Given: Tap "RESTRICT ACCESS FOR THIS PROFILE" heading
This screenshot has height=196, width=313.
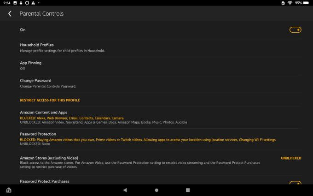Looking at the screenshot, I should pos(50,100).
